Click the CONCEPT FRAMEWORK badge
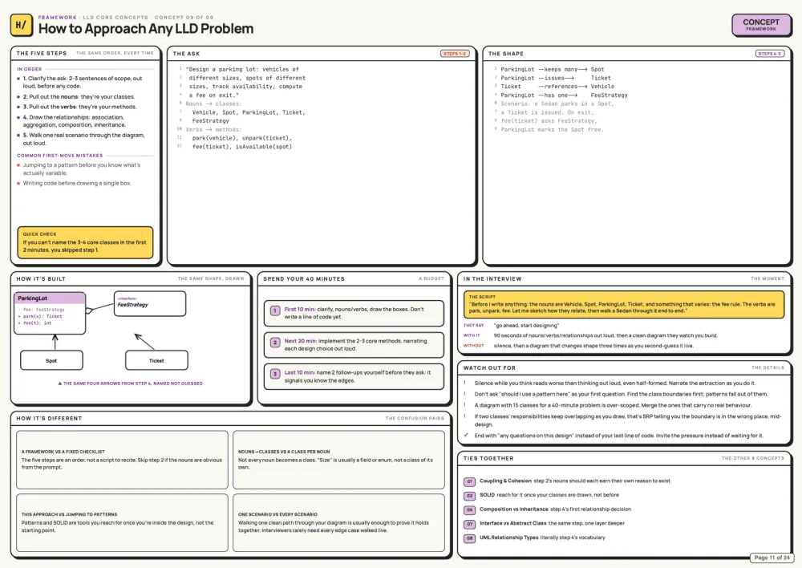Viewport: 802px width, 568px height. coord(760,25)
